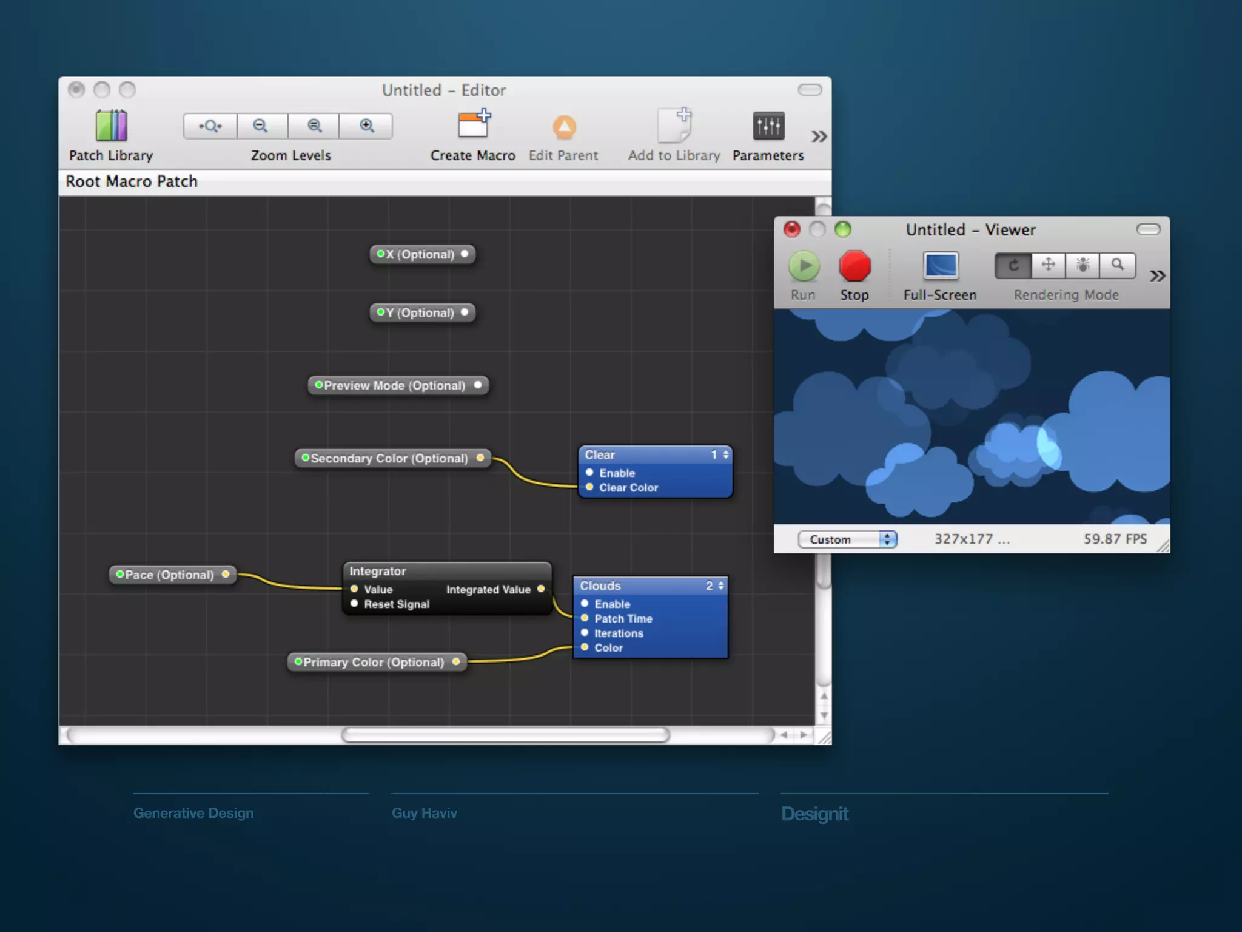The height and width of the screenshot is (932, 1242).
Task: Enter Full-Screen viewer mode
Action: [x=940, y=267]
